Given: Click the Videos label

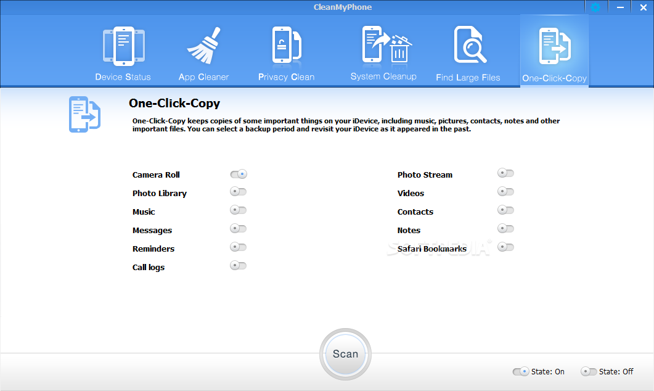Looking at the screenshot, I should (x=411, y=193).
